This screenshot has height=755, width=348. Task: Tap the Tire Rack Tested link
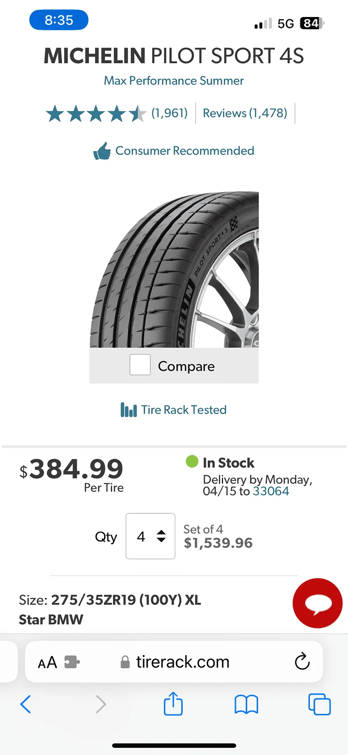click(x=184, y=410)
